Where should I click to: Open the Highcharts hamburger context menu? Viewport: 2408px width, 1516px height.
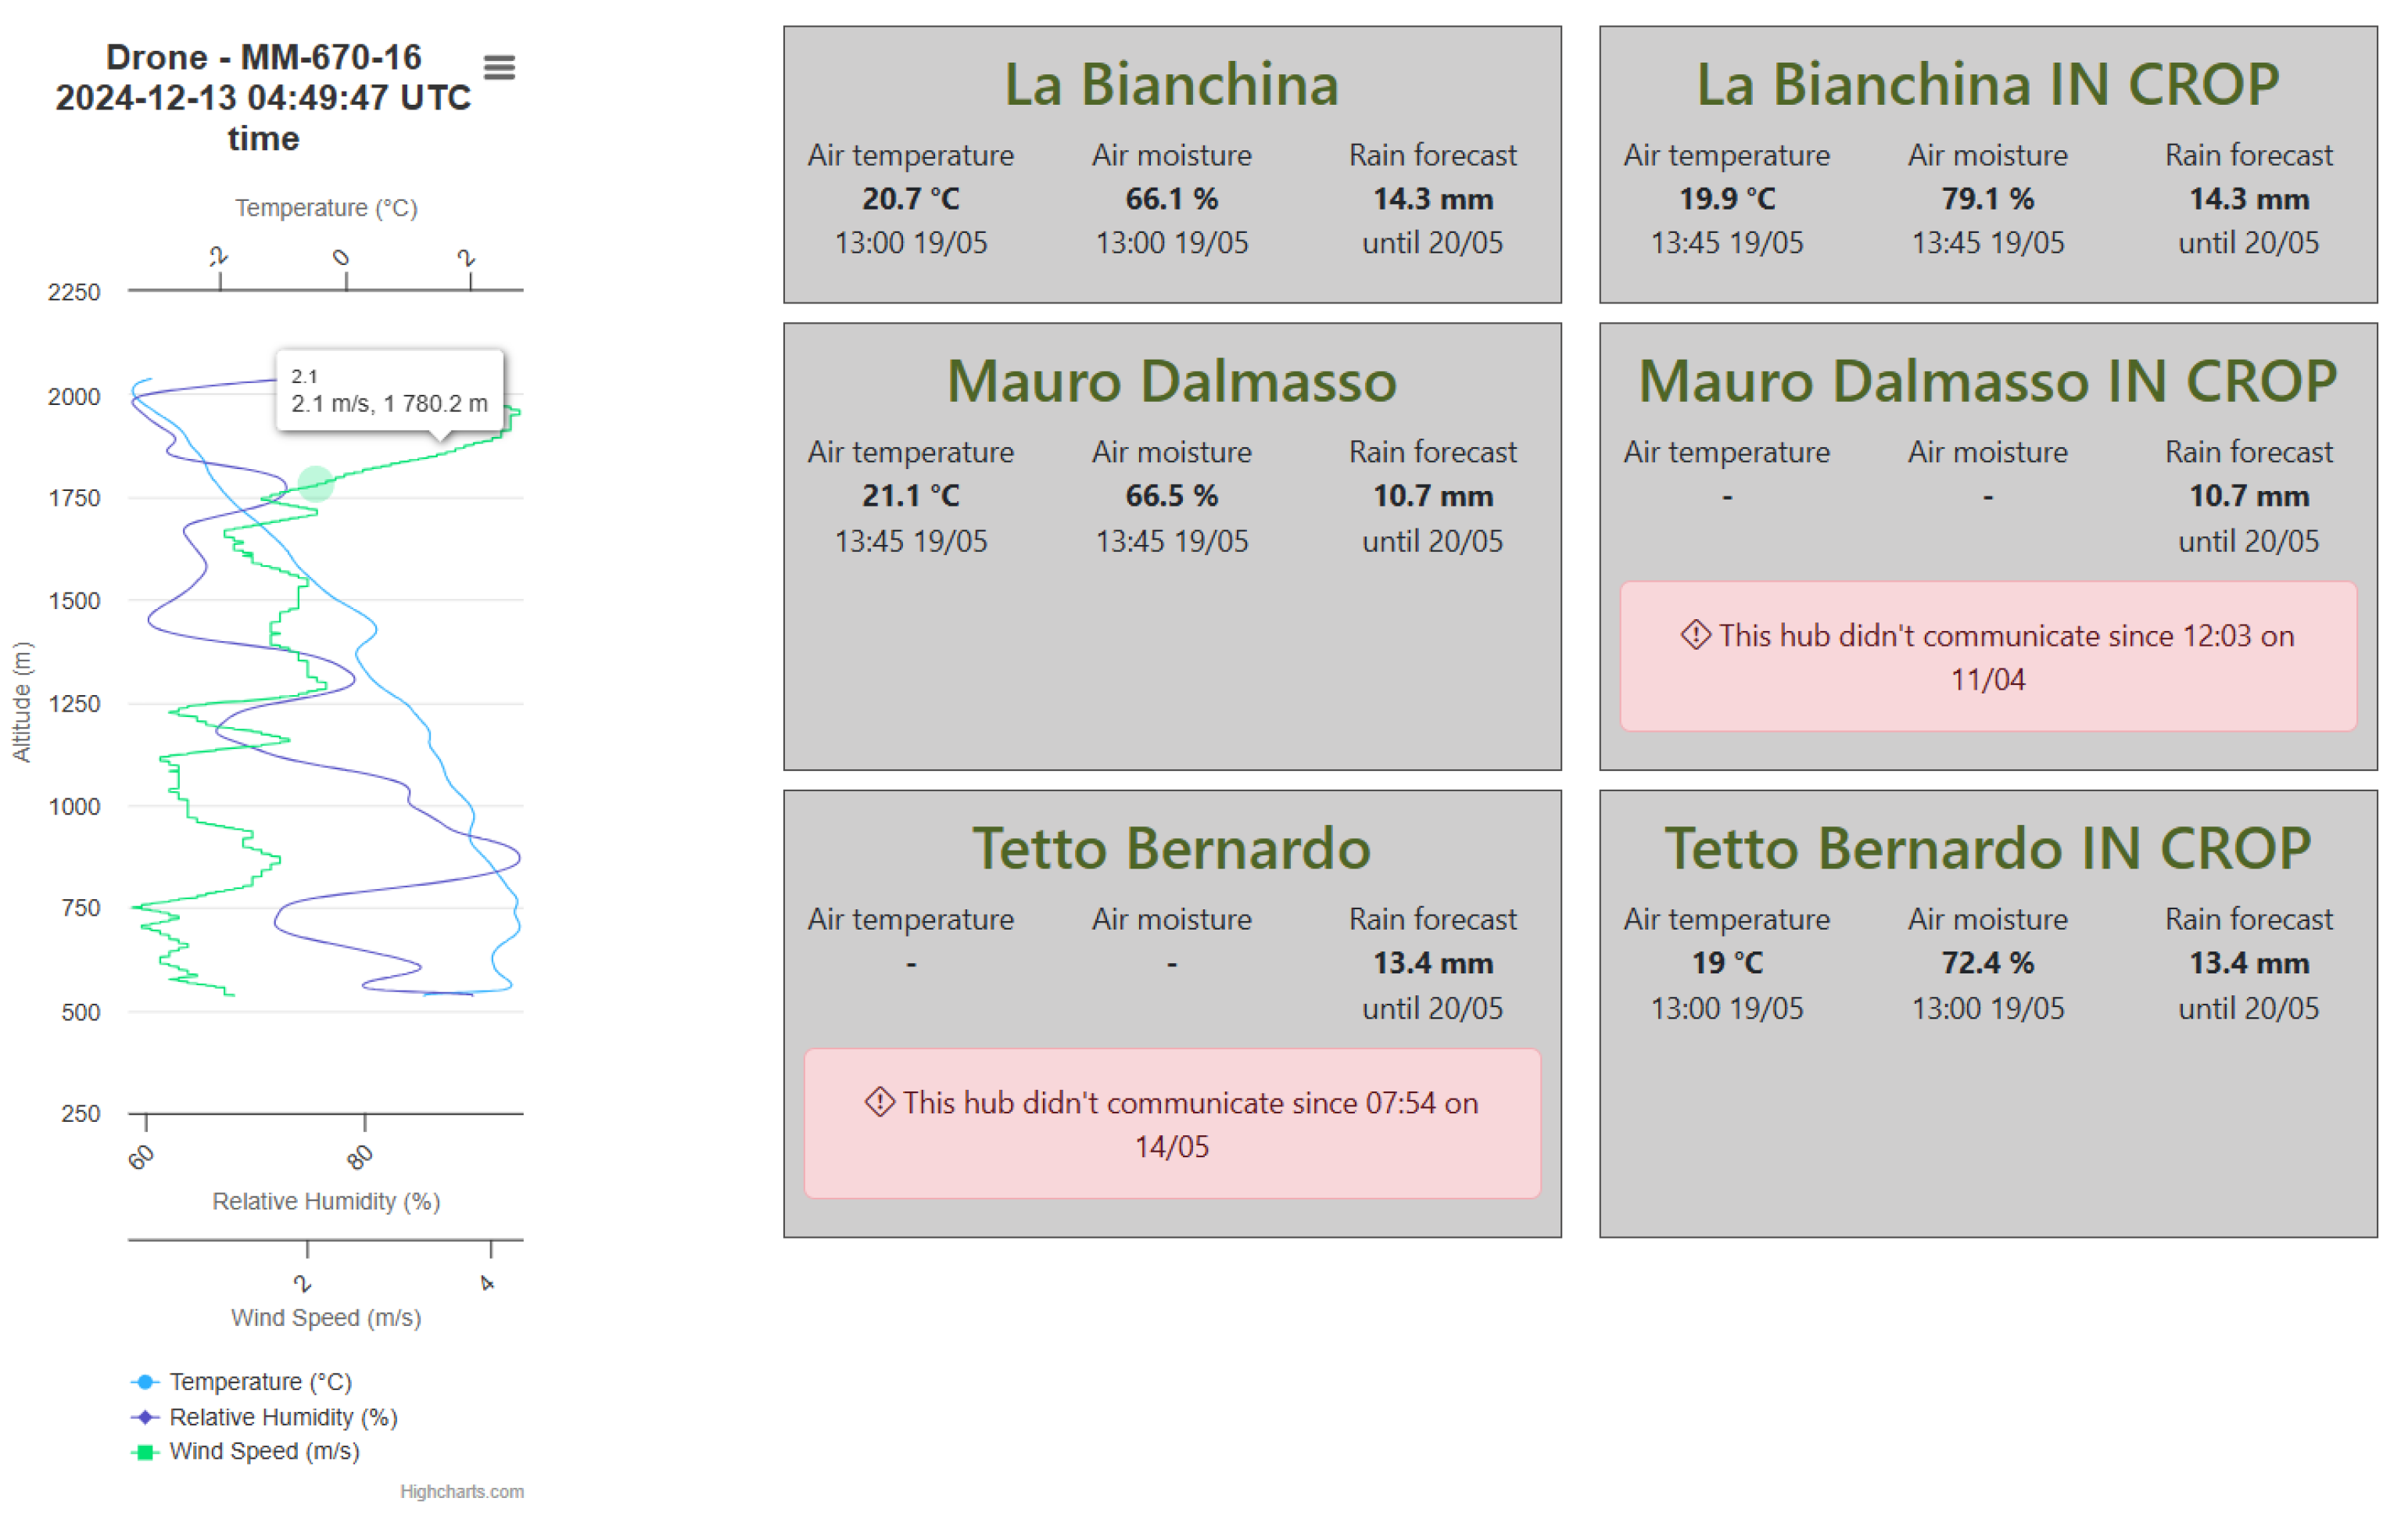point(499,67)
